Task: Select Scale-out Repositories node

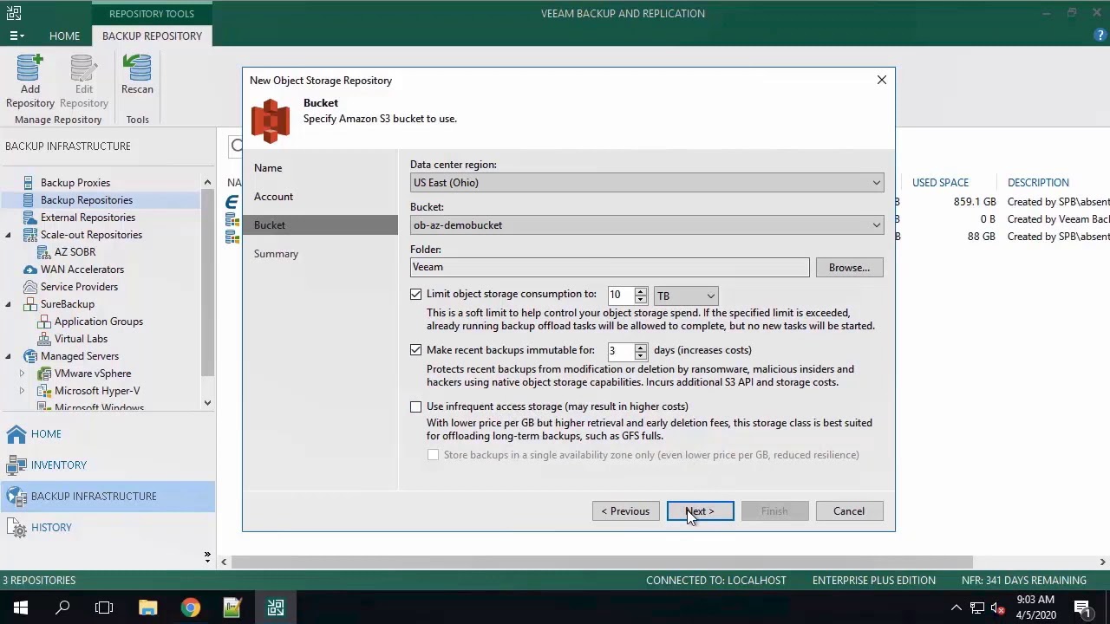Action: coord(91,235)
